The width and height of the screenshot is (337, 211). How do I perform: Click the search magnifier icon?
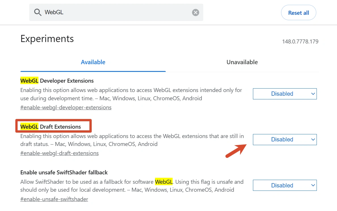click(37, 12)
